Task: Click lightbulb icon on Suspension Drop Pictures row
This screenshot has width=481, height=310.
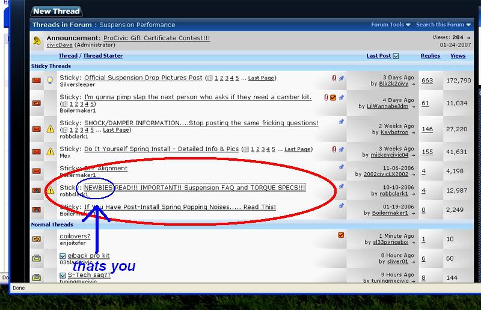Action: pos(50,81)
